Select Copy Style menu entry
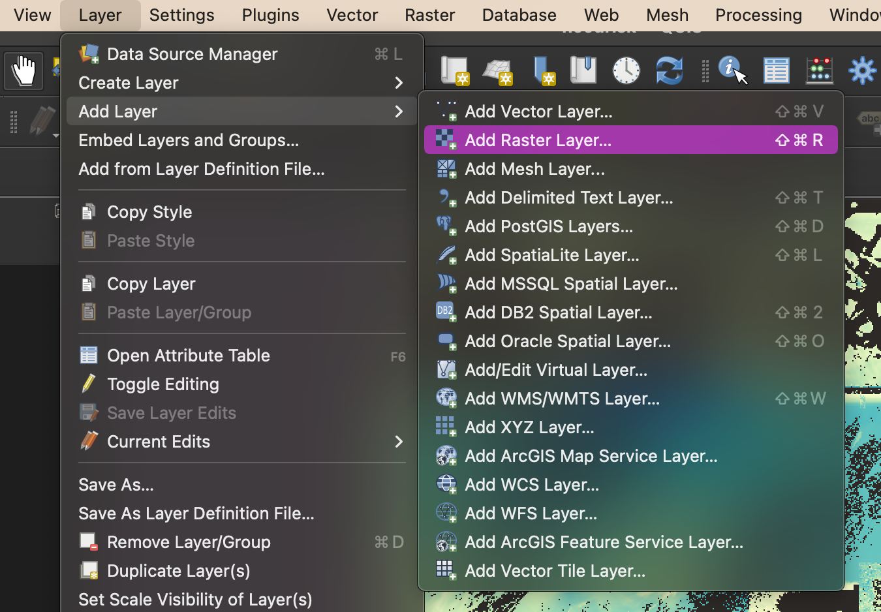881x612 pixels. [241, 212]
